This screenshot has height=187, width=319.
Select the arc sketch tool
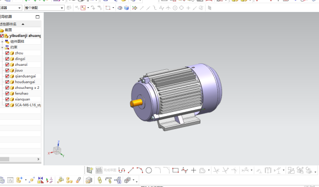[140, 170]
